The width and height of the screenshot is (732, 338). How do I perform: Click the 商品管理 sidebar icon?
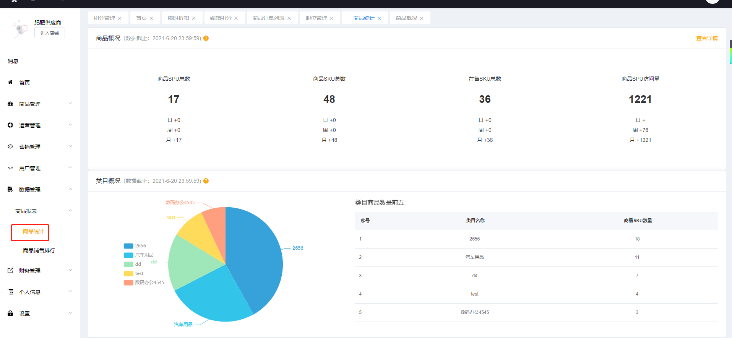10,104
